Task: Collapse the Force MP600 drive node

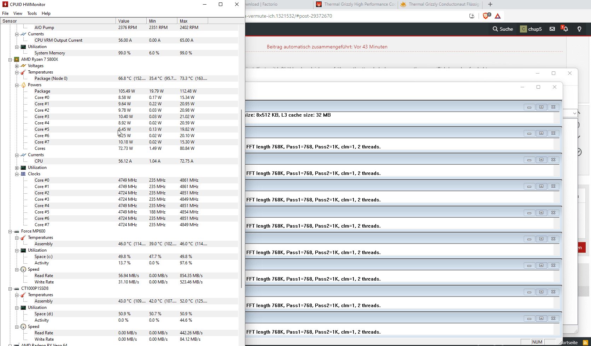Action: click(10, 231)
